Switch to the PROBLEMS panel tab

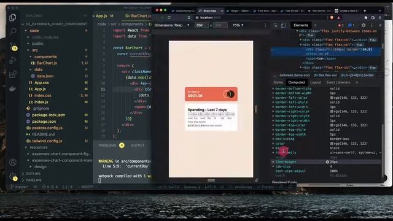107,145
